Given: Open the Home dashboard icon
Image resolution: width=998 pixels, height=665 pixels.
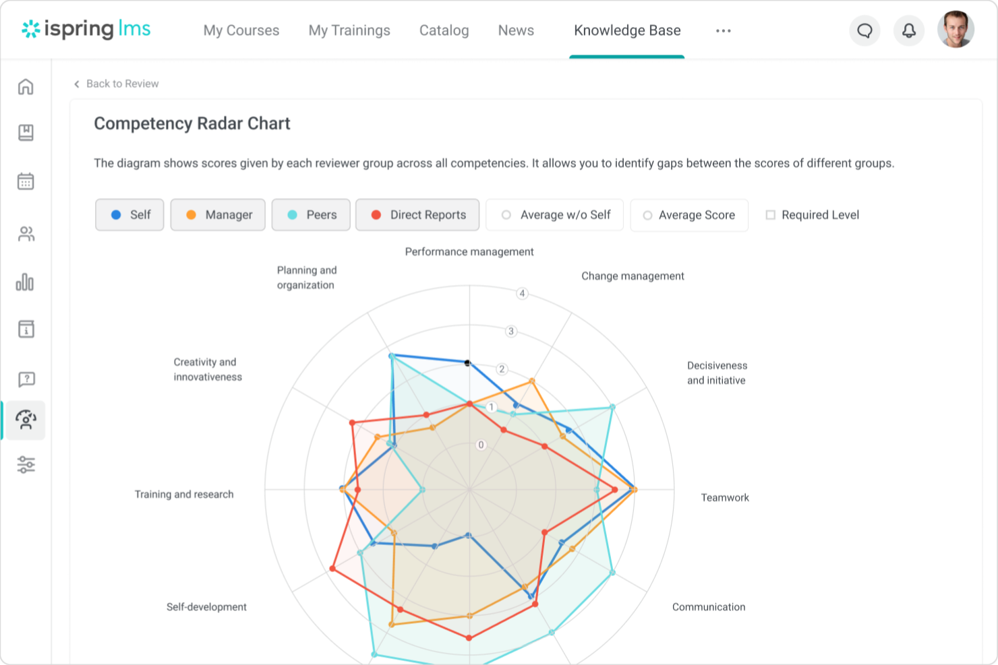Looking at the screenshot, I should tap(25, 86).
